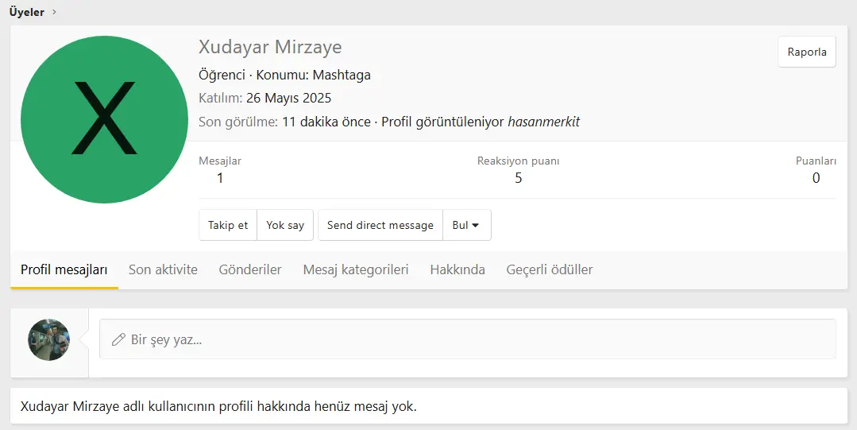Open the Gönderiler tab

point(250,269)
